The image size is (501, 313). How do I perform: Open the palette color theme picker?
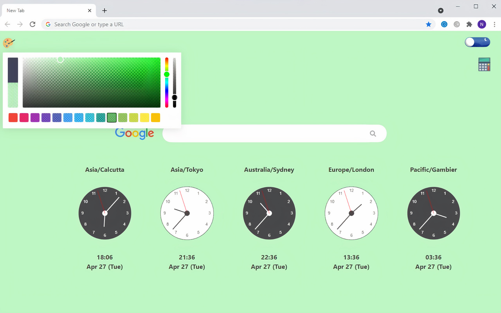[x=9, y=43]
